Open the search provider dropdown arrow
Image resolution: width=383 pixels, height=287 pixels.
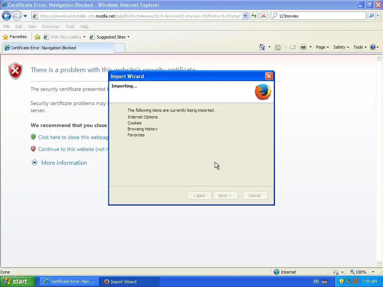(378, 16)
